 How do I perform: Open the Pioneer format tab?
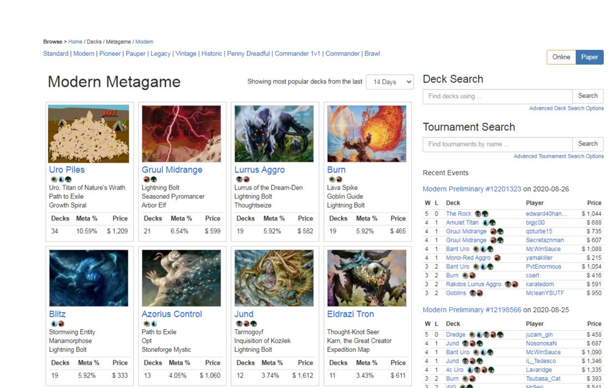pyautogui.click(x=110, y=53)
